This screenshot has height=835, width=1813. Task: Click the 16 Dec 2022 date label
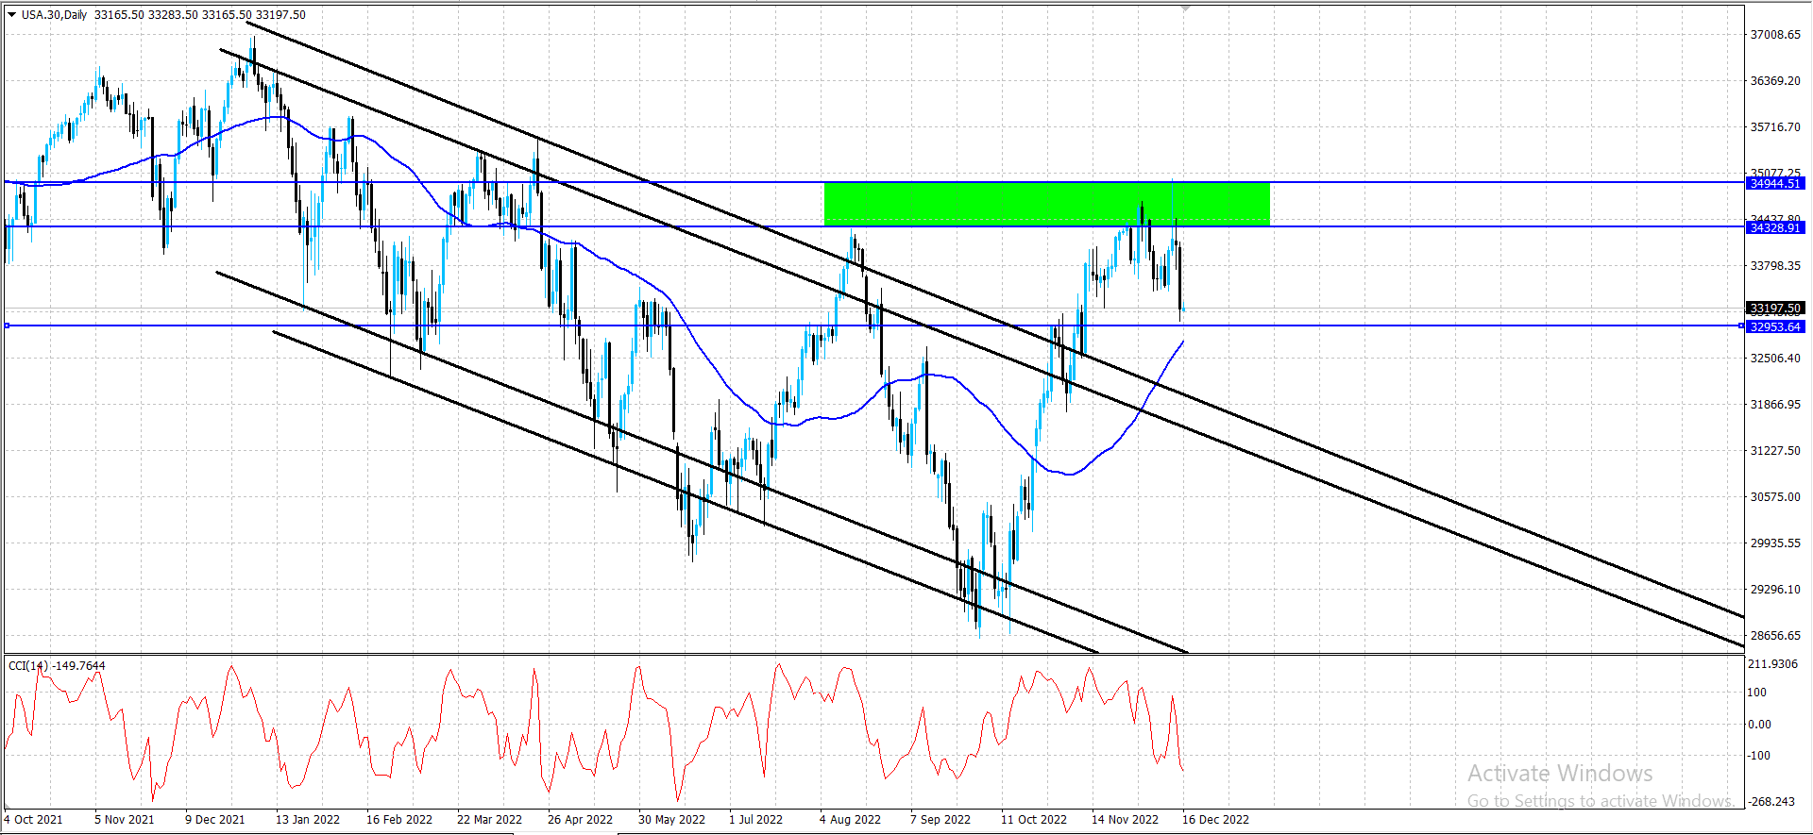pyautogui.click(x=1215, y=819)
